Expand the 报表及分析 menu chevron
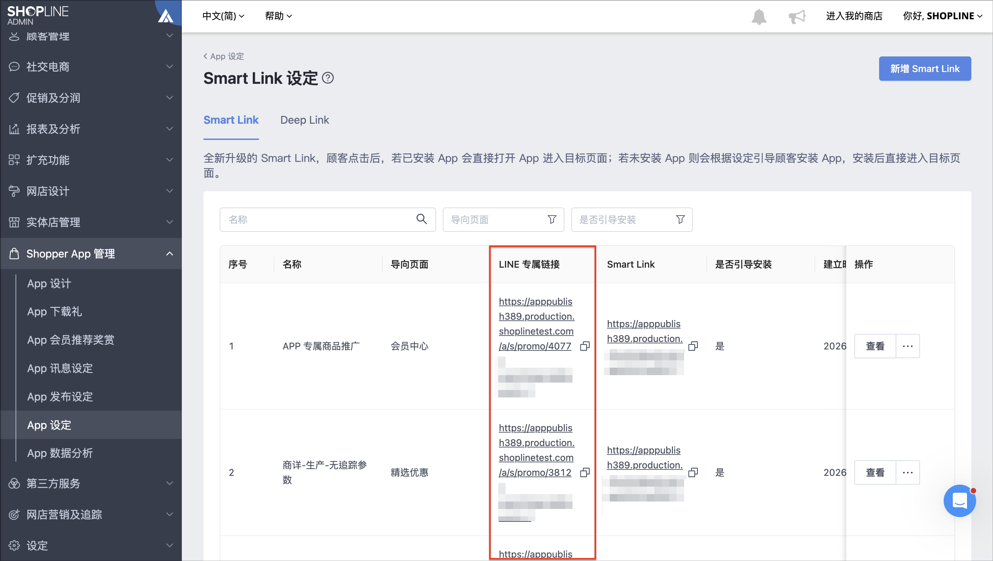 [170, 129]
